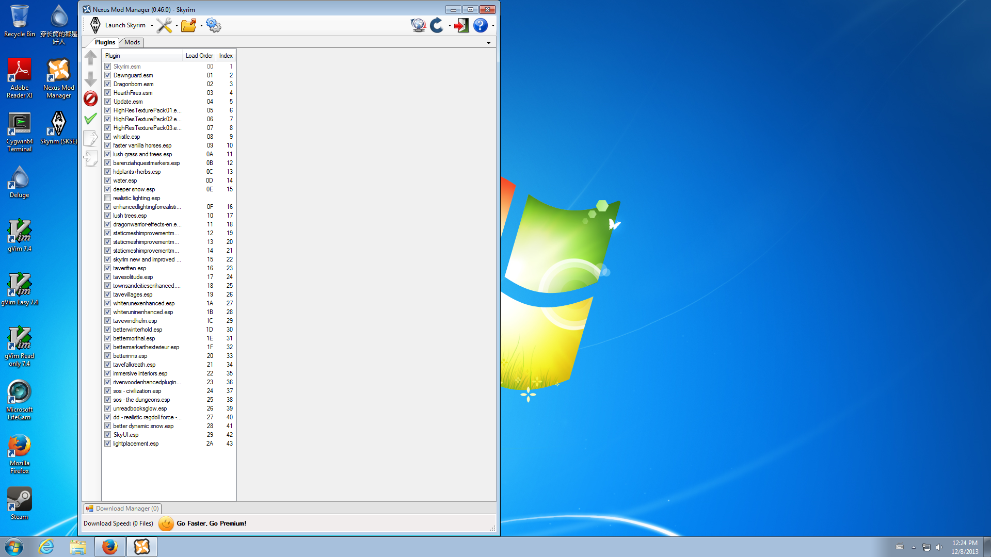Toggle the immersive interiors.esp checkbox
Screen dimensions: 991x557
[x=107, y=373]
